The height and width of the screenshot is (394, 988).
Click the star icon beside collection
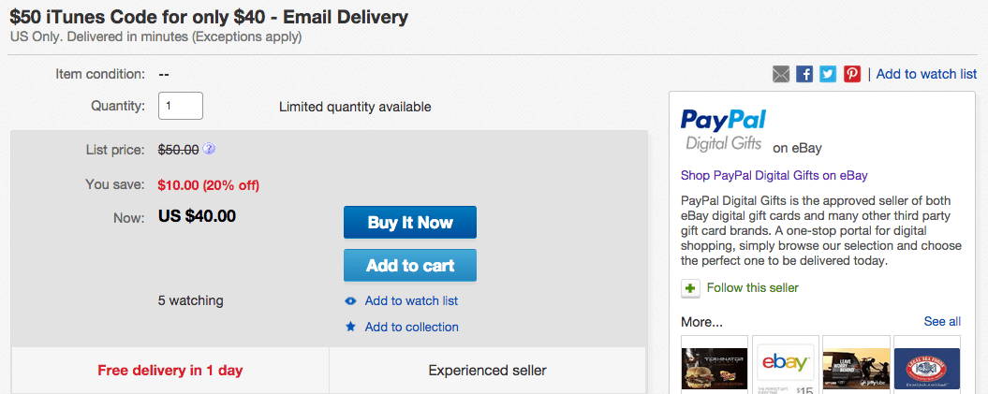pos(350,328)
